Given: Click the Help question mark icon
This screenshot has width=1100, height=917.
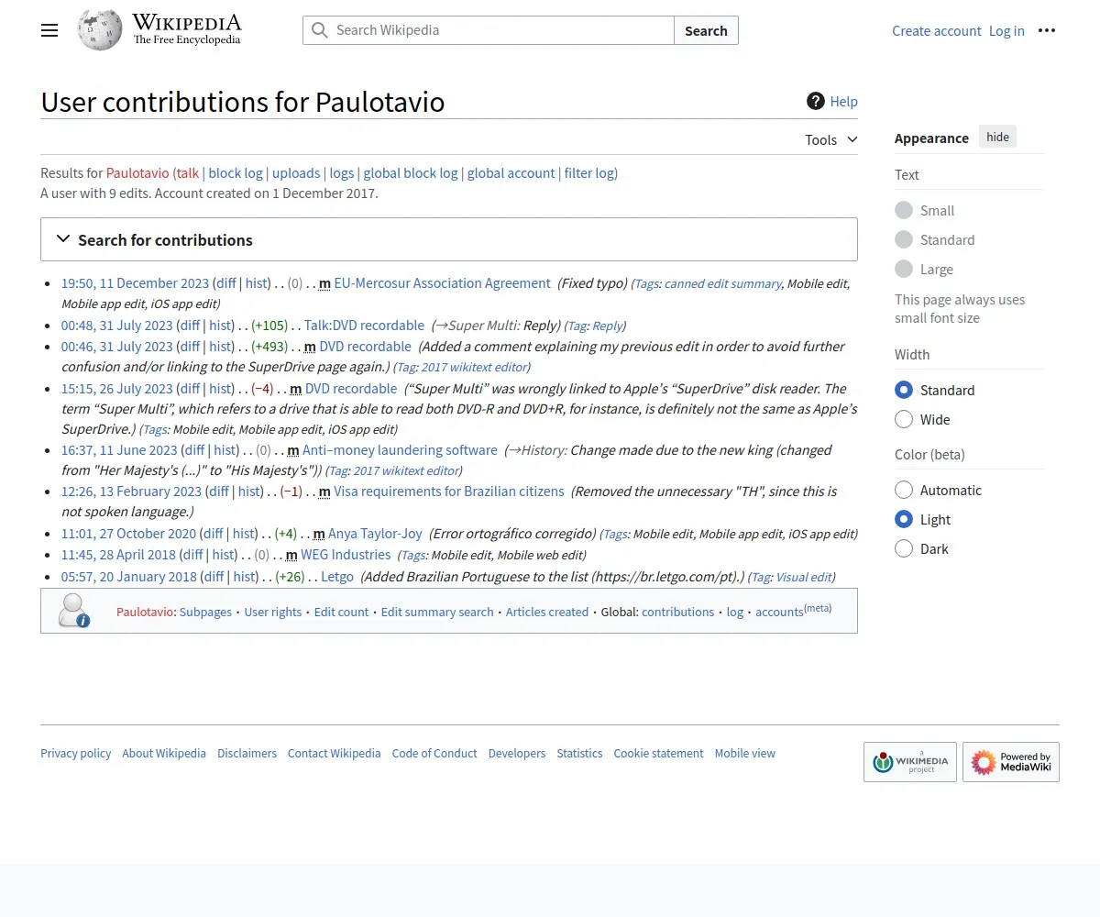Looking at the screenshot, I should (x=816, y=101).
